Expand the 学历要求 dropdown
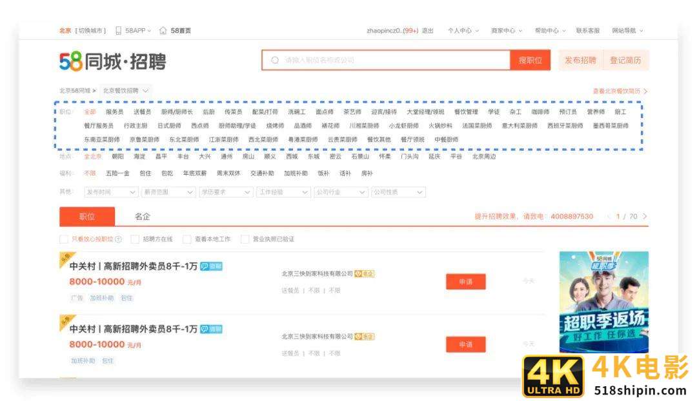 [225, 192]
